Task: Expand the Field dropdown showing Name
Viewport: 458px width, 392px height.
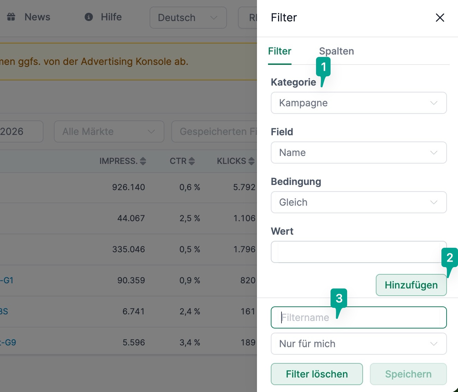Action: 359,153
